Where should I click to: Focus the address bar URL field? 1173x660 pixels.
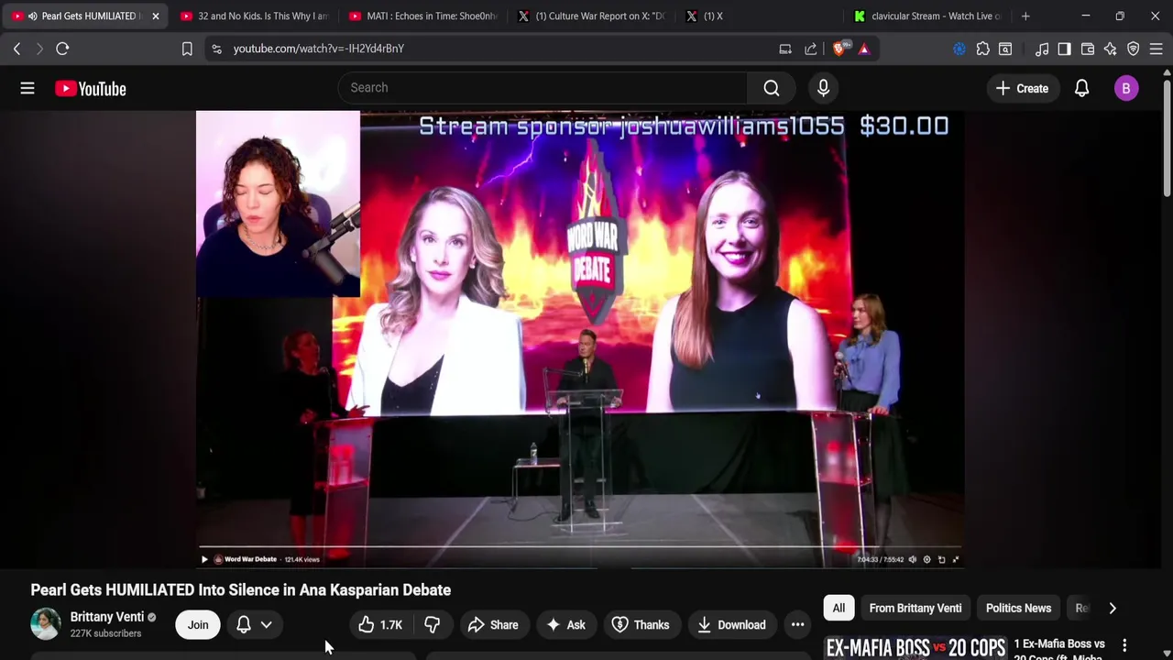tap(495, 49)
